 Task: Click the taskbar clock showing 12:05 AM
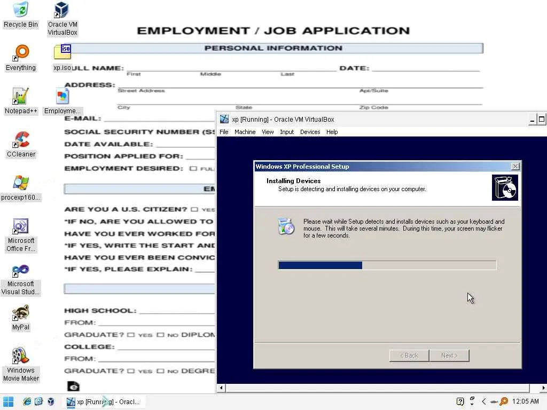[x=526, y=401]
